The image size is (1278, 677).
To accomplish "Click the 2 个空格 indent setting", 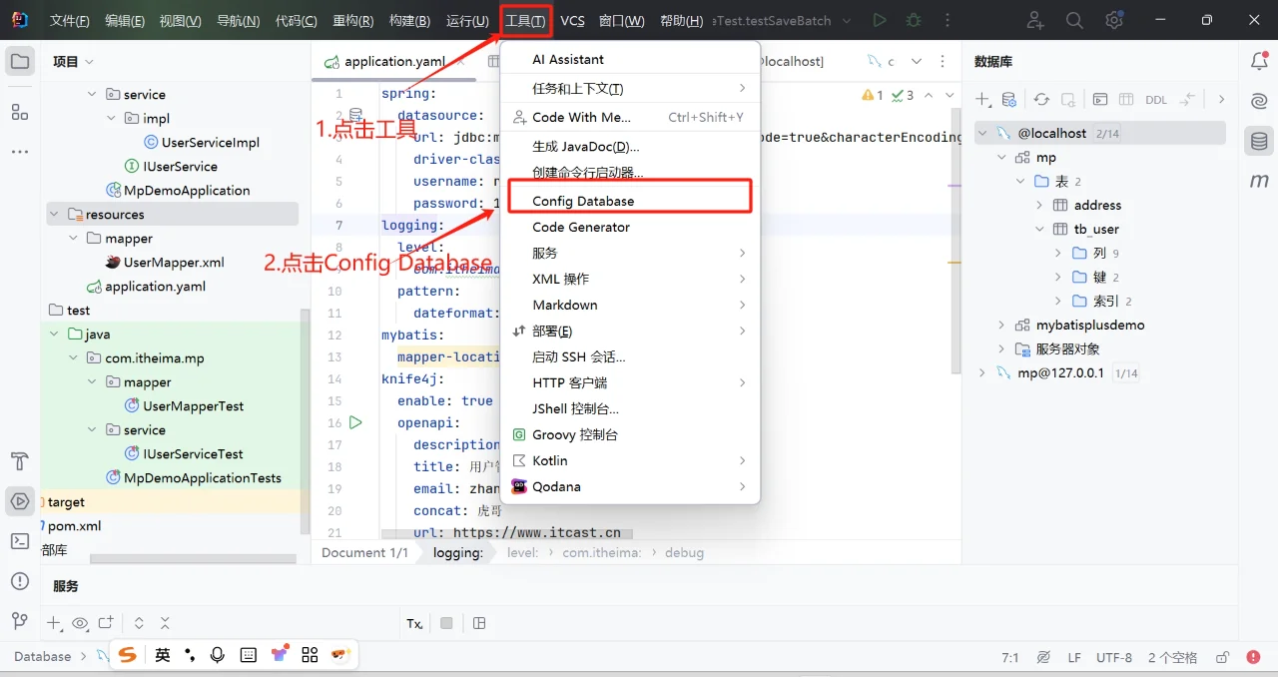I will (1172, 657).
